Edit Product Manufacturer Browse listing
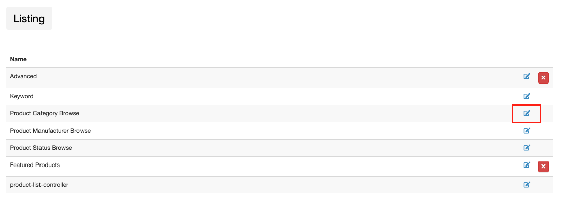 point(527,131)
